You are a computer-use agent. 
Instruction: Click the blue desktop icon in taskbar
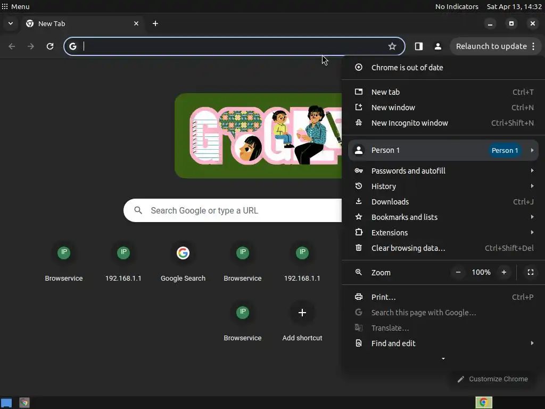click(6, 403)
